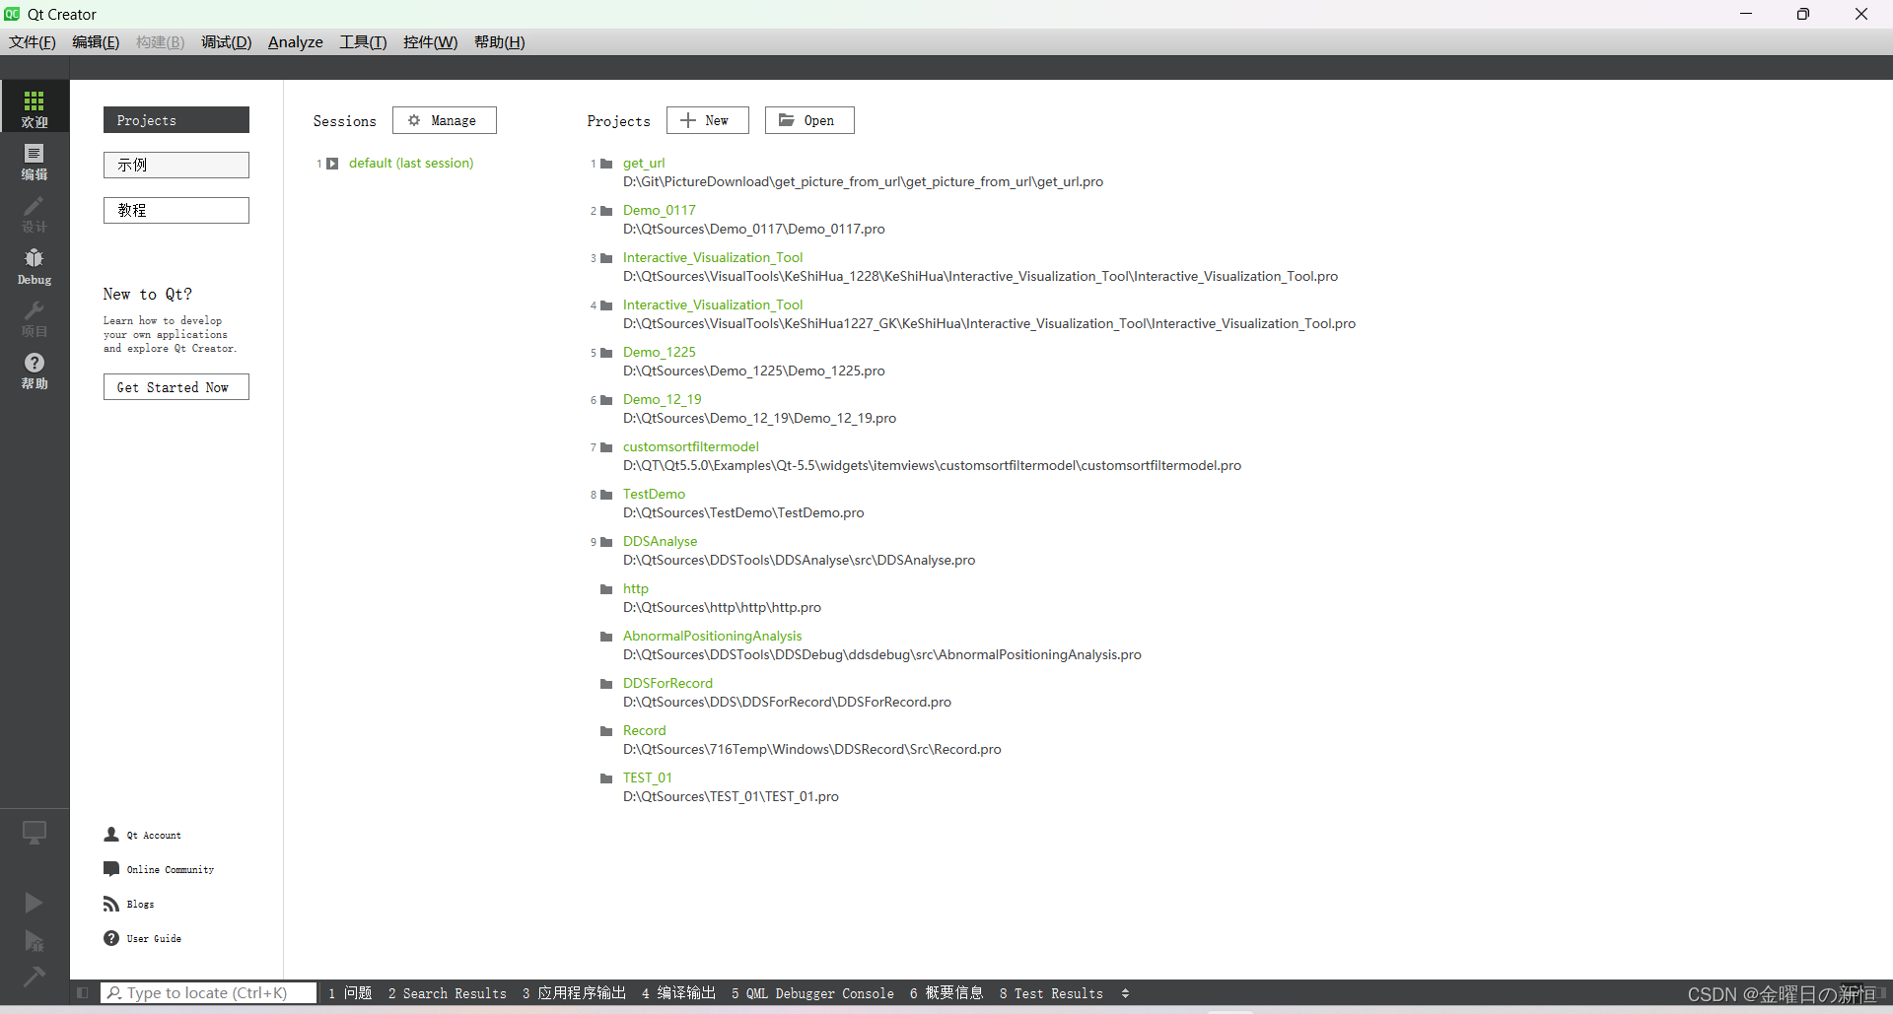
Task: Open the customsortfiltermodel project link
Action: (691, 447)
